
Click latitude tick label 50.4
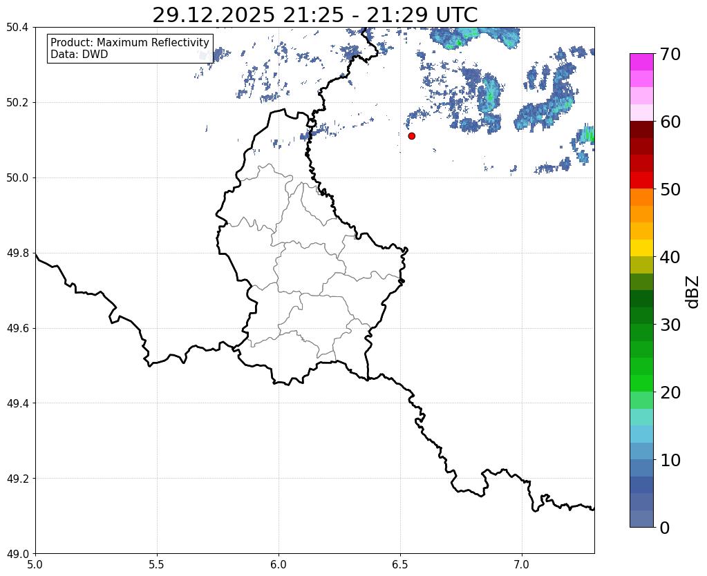pos(17,28)
